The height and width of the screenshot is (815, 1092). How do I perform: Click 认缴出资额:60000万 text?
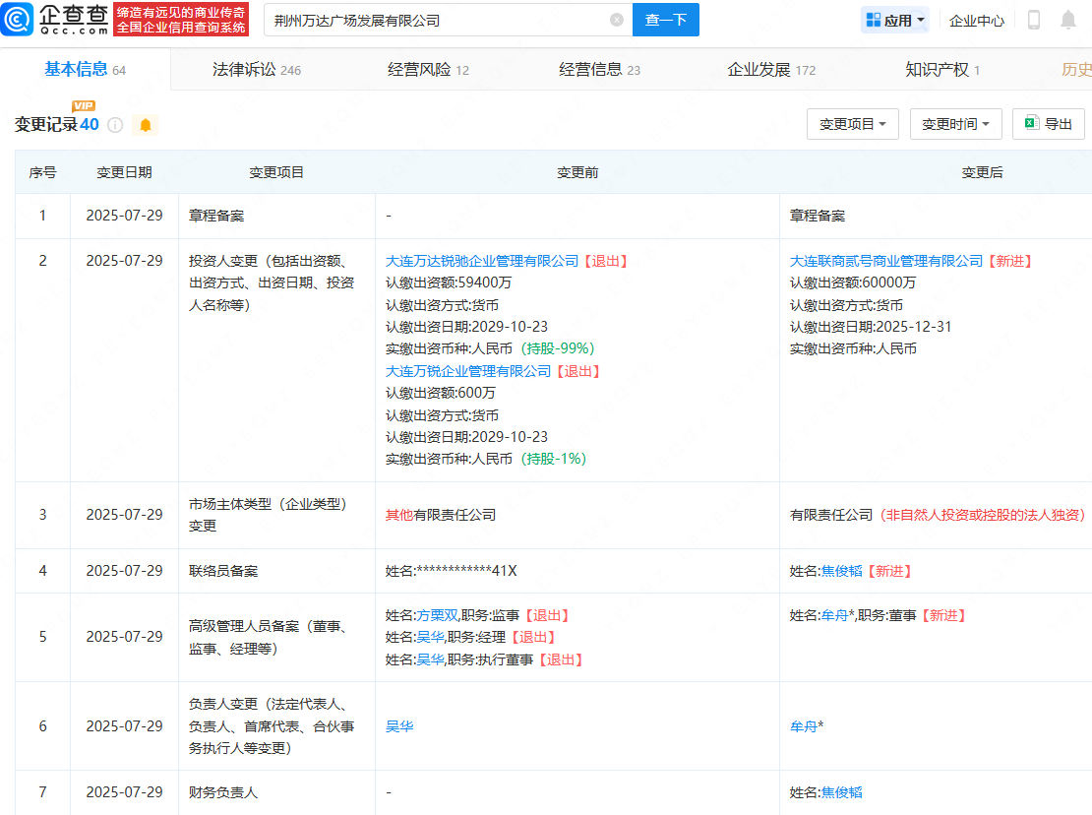(852, 282)
